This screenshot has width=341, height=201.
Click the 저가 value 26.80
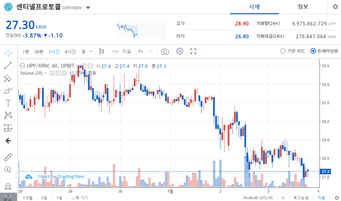(242, 37)
